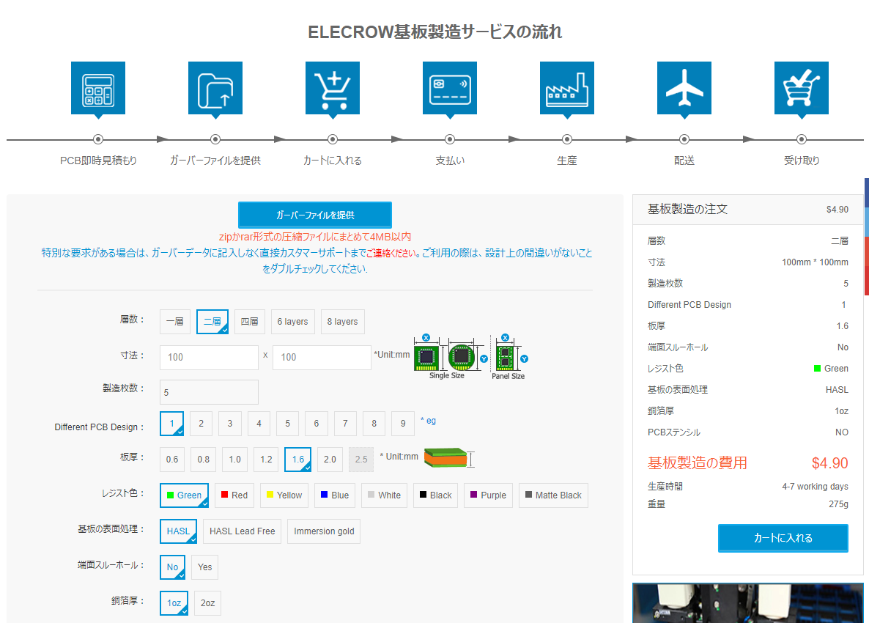Choose 2oz copper weight
The height and width of the screenshot is (623, 869).
pos(208,603)
